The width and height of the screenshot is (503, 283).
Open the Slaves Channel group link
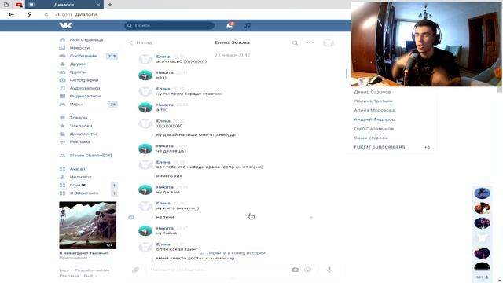tap(91, 156)
